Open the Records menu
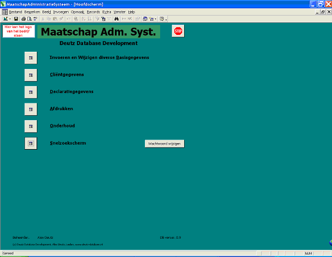 [x=93, y=12]
